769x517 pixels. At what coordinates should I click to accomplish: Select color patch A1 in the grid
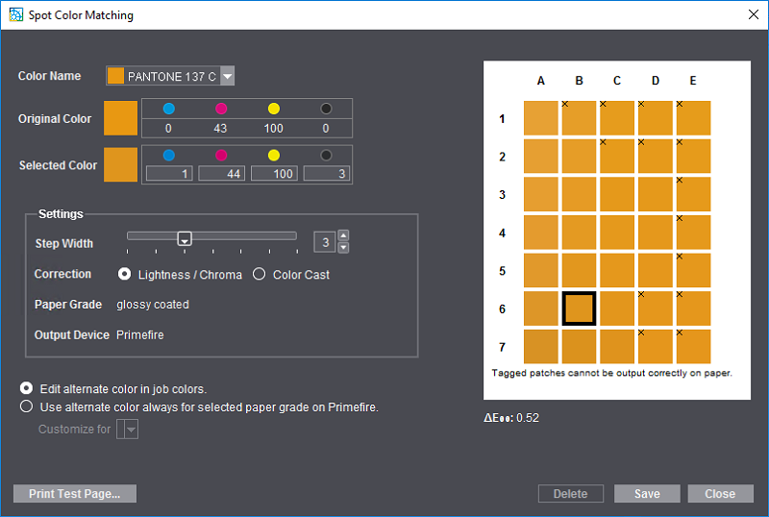point(541,118)
